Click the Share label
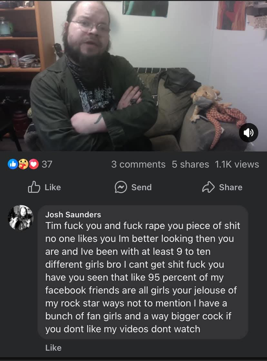The width and height of the screenshot is (267, 361). click(x=231, y=187)
